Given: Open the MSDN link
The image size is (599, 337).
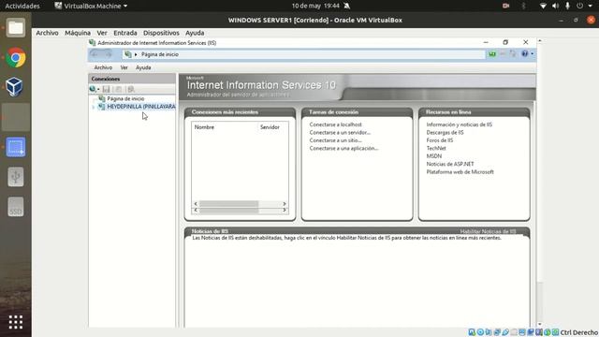Looking at the screenshot, I should pos(434,156).
